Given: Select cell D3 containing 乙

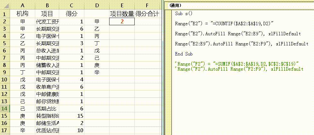Looking at the screenshot, I should point(97,29).
